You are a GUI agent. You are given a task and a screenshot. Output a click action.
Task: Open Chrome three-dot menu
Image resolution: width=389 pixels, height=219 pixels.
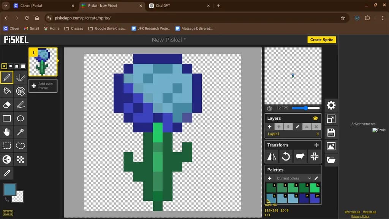(383, 18)
